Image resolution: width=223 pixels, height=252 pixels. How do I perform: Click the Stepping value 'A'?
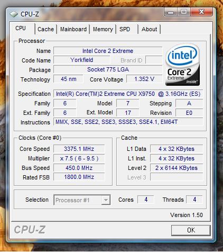tap(189, 103)
